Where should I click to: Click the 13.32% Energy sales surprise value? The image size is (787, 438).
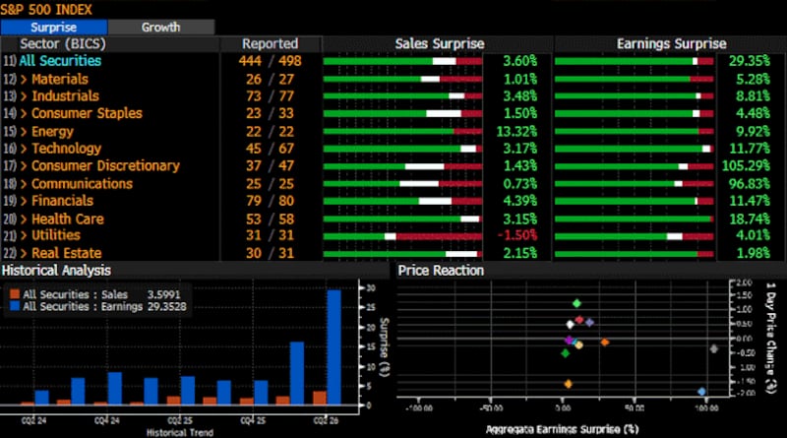click(516, 132)
